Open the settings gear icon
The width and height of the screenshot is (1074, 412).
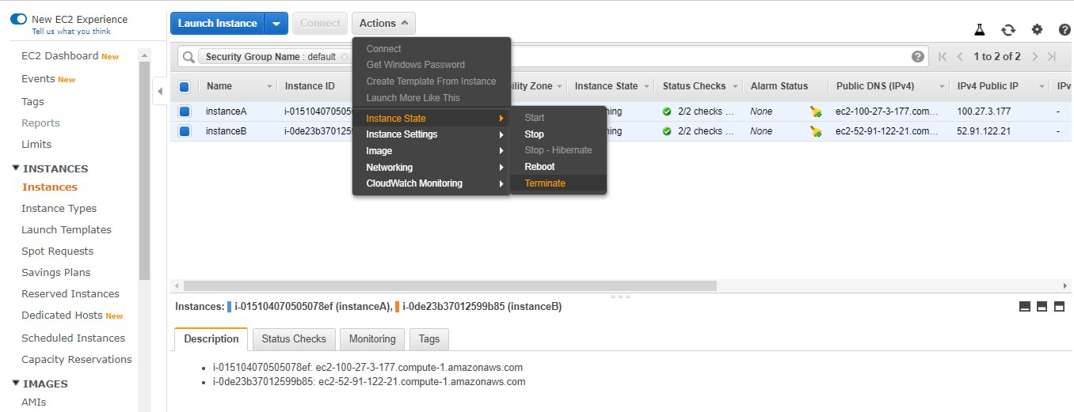1037,29
